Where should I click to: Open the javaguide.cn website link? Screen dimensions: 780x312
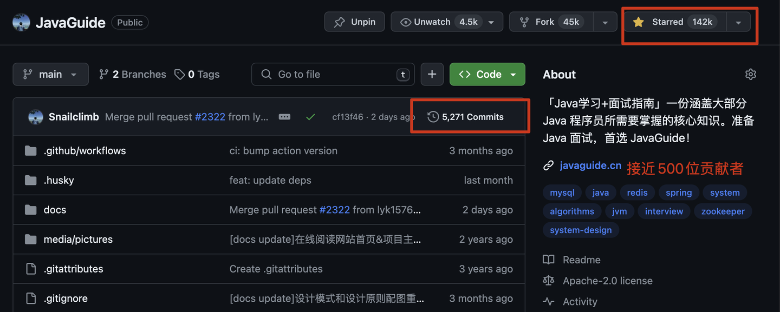click(590, 165)
